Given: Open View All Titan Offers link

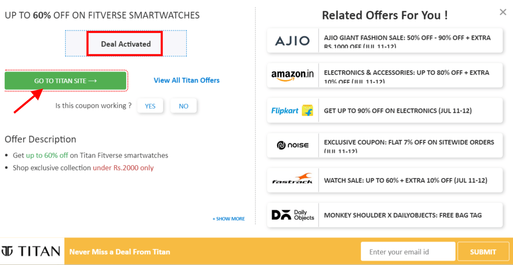Looking at the screenshot, I should (x=187, y=80).
